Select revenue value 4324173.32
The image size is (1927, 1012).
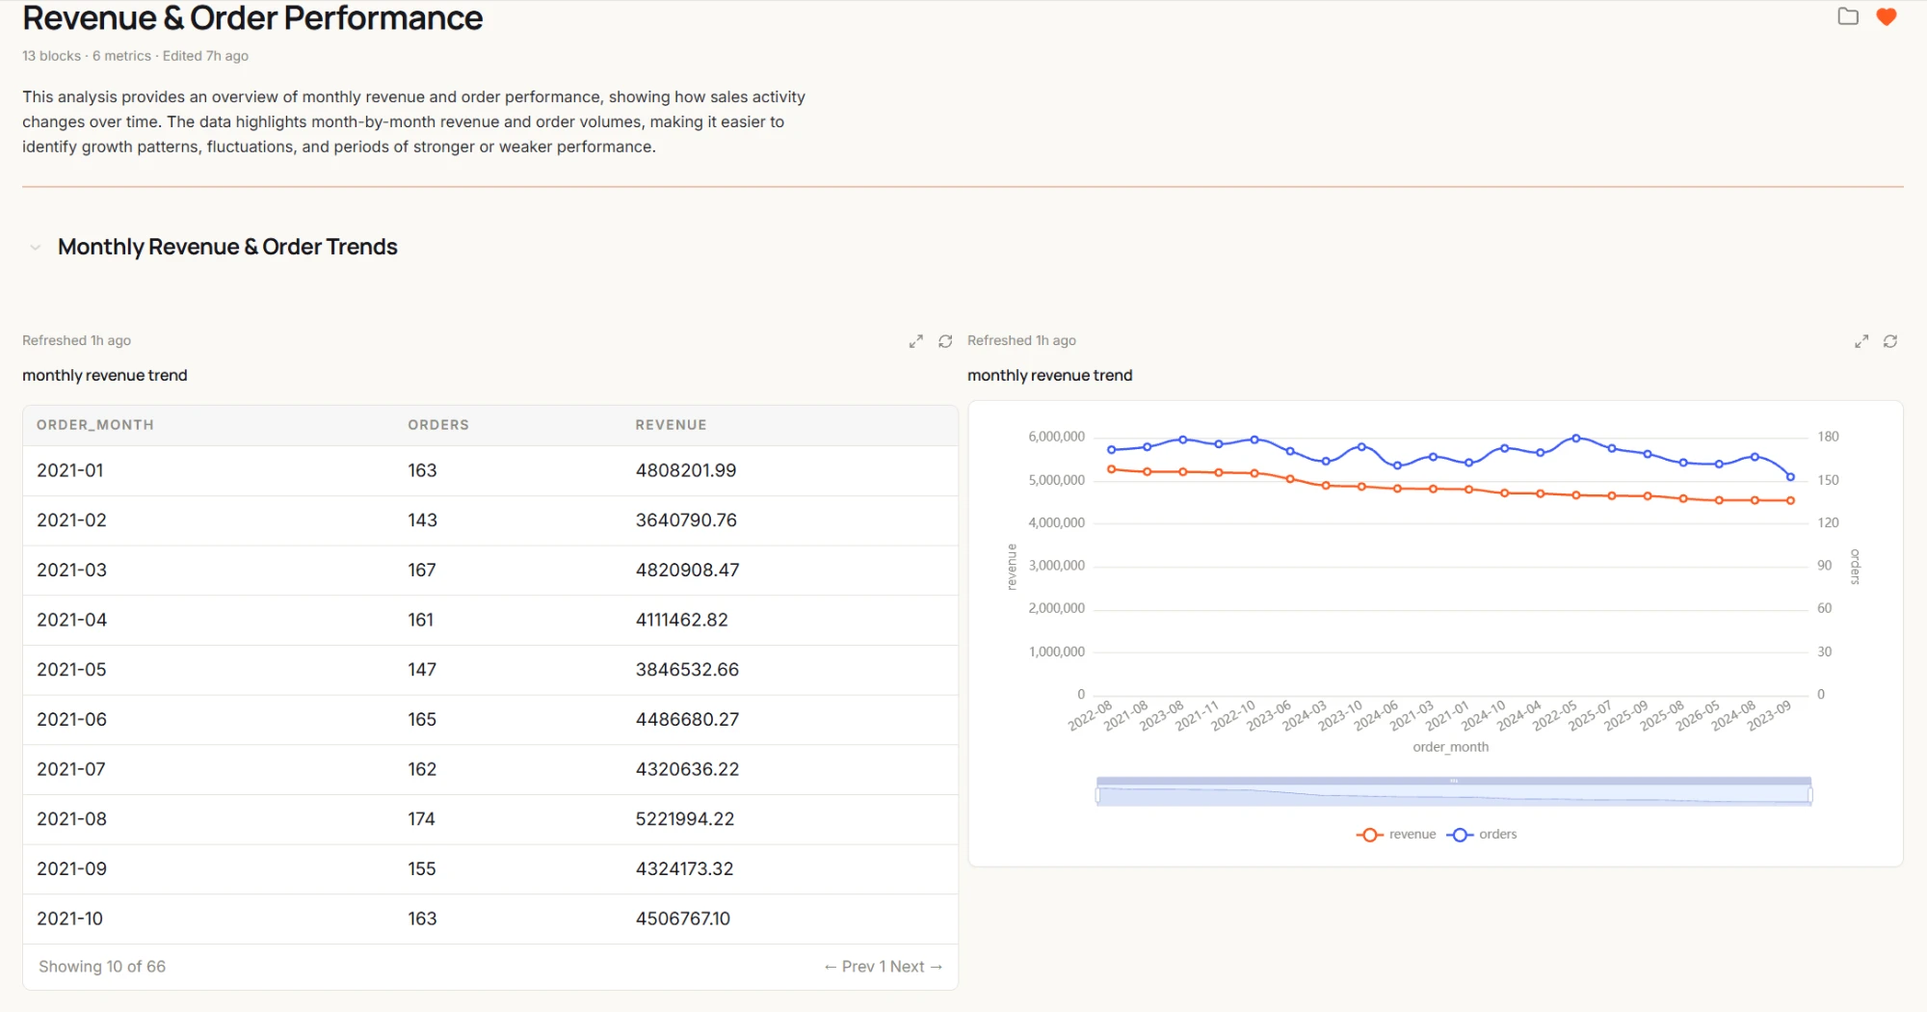(684, 869)
